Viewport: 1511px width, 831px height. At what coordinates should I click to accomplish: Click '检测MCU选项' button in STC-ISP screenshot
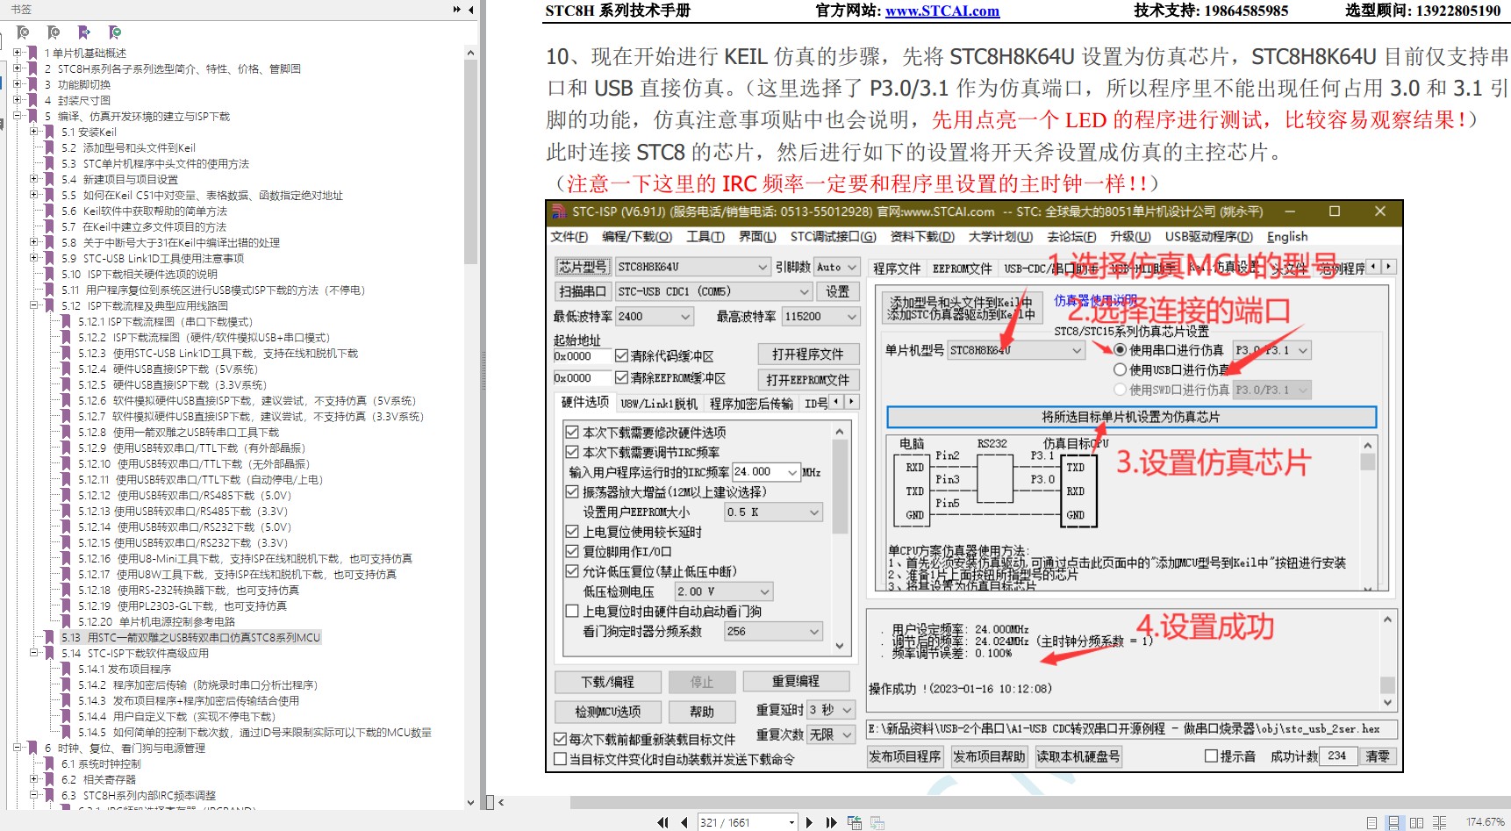click(x=607, y=712)
